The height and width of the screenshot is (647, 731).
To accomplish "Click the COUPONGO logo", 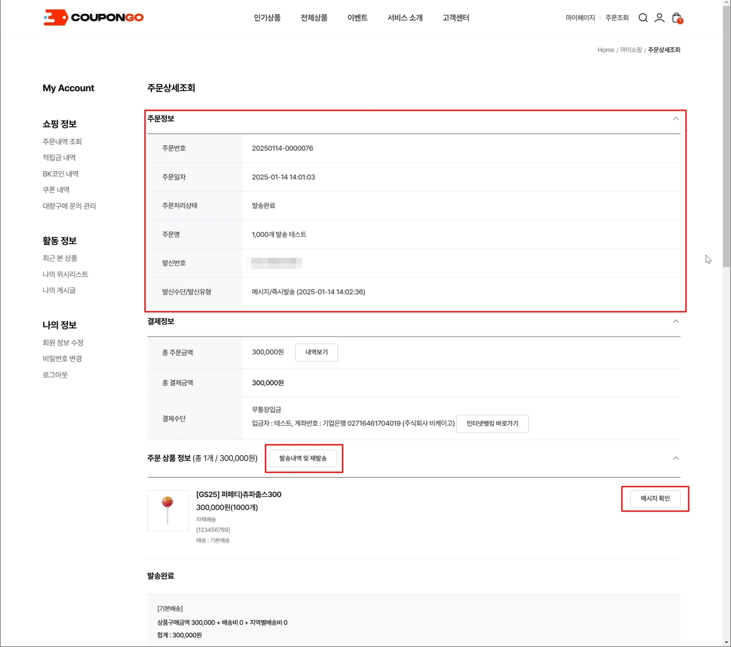I will (94, 18).
